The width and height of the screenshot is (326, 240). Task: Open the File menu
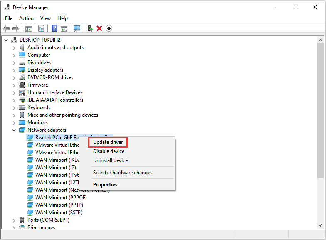9,18
